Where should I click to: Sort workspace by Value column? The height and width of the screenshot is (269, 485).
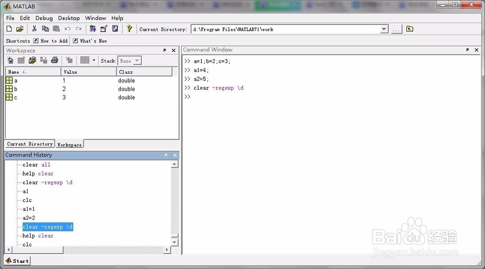click(x=88, y=72)
